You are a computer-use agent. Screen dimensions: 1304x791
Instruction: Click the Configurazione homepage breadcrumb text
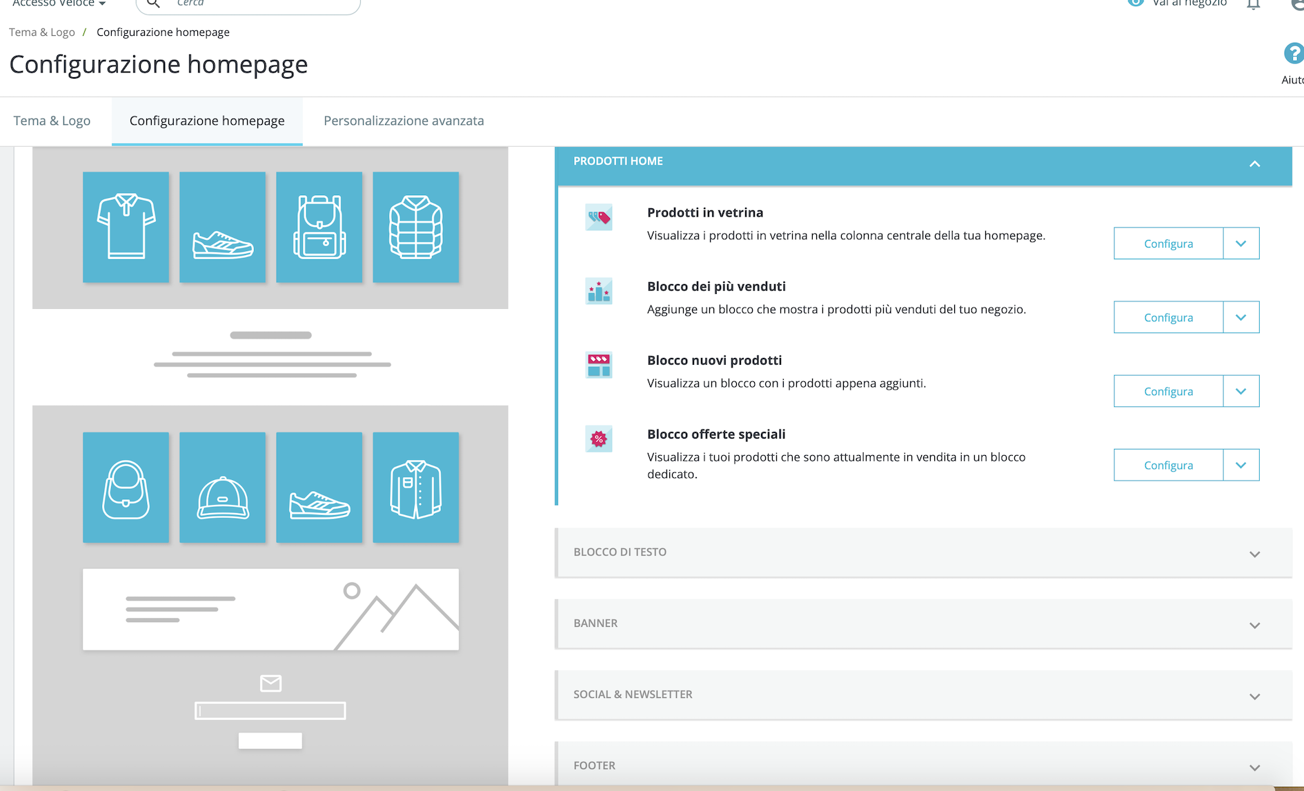pos(163,32)
